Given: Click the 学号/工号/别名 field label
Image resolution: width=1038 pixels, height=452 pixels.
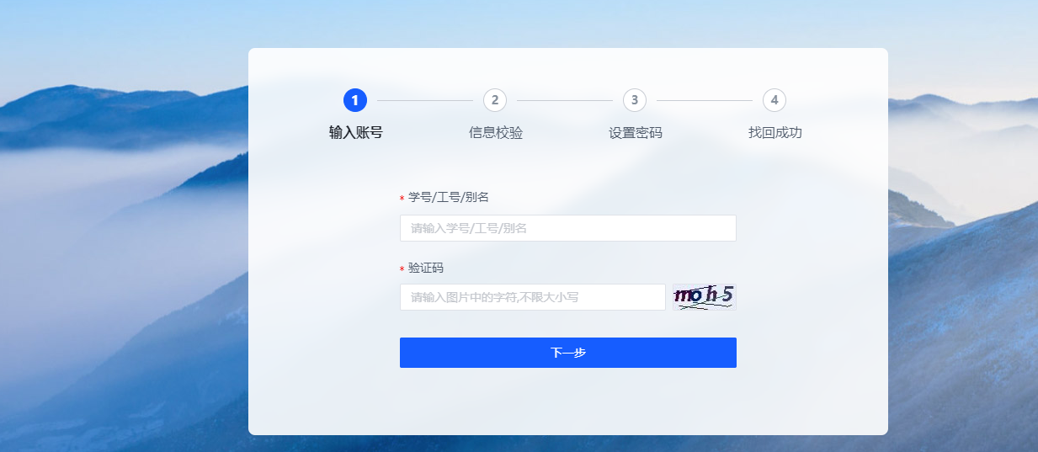Looking at the screenshot, I should point(449,197).
